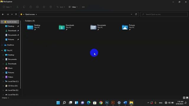Select Music under This PC
This screenshot has width=189, height=106.
tap(10, 68)
